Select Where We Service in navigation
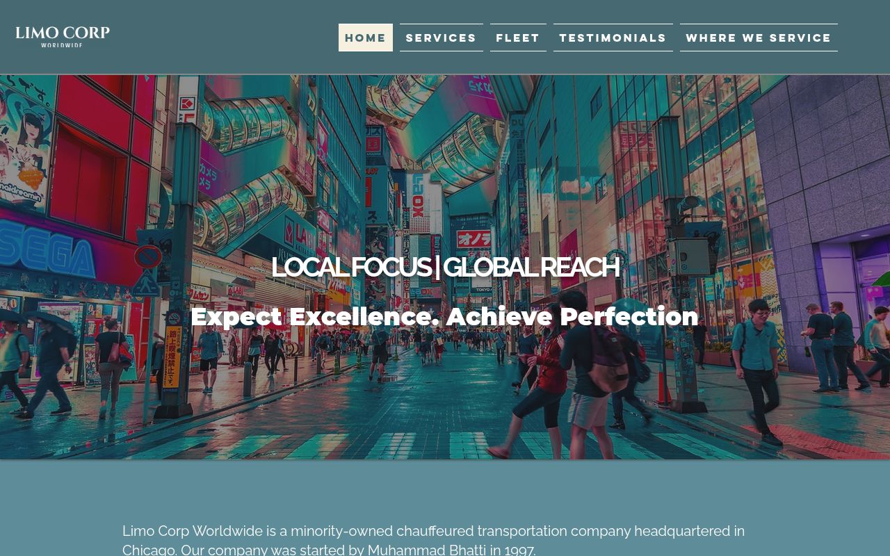Screen dimensions: 890x556 [x=759, y=38]
